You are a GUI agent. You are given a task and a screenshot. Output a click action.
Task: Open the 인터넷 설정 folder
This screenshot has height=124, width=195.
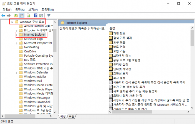[118, 65]
